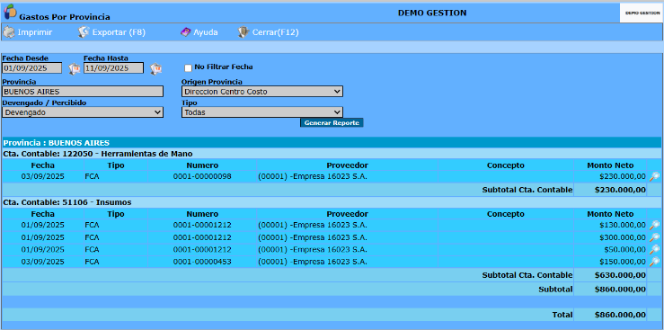Image resolution: width=664 pixels, height=330 pixels.
Task: Click the Exportar (F8) icon
Action: coord(84,32)
